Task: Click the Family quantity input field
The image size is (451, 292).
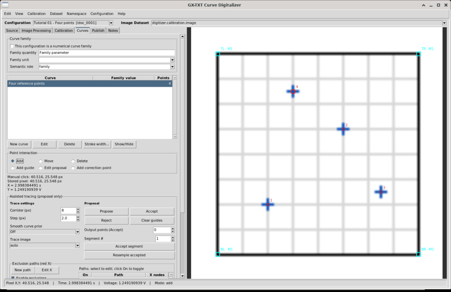Action: click(107, 53)
